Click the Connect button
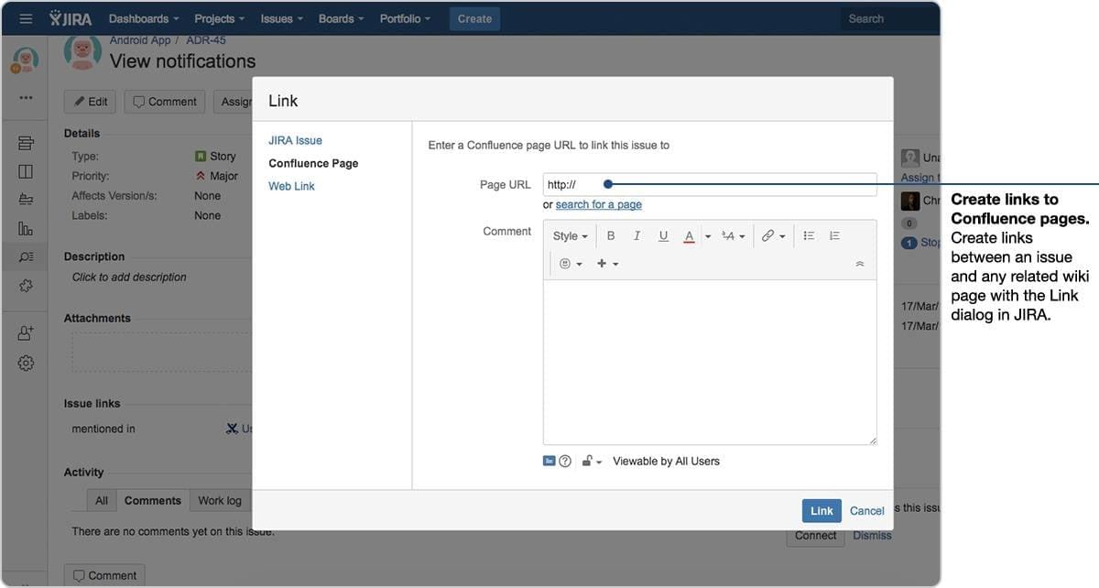 coord(815,536)
